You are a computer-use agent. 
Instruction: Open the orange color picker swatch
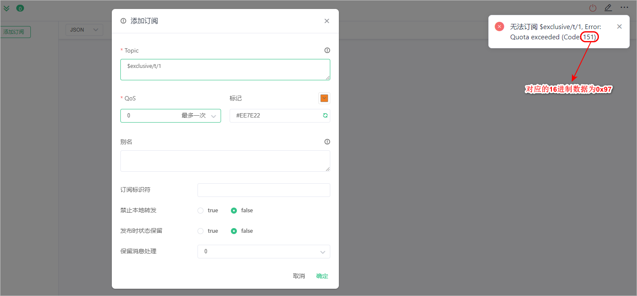[x=324, y=98]
